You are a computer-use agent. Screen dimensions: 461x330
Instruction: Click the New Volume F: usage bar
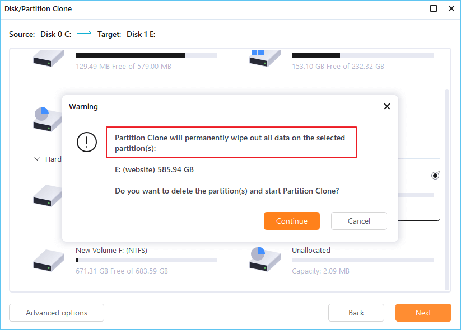pos(146,260)
